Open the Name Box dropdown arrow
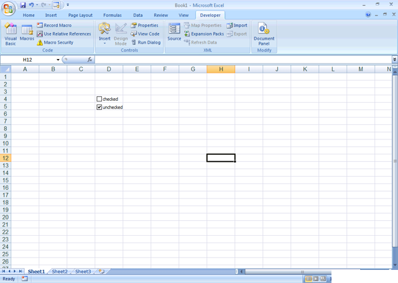The height and width of the screenshot is (283, 398). 58,60
